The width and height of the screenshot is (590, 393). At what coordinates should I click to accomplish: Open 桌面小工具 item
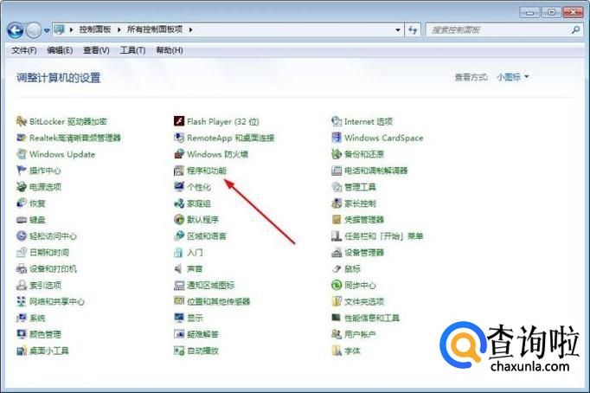pyautogui.click(x=42, y=351)
